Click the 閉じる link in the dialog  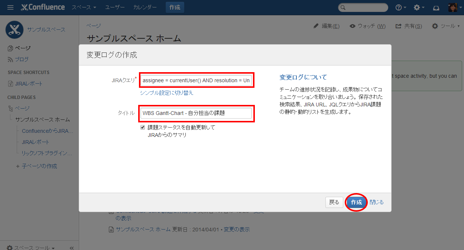tap(377, 202)
